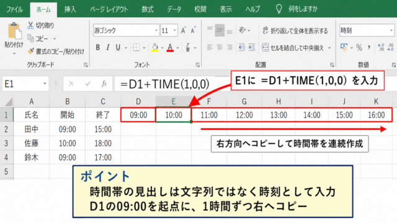Select cell K1 containing 16:00
Screen dimensions: 397x223
coord(377,115)
